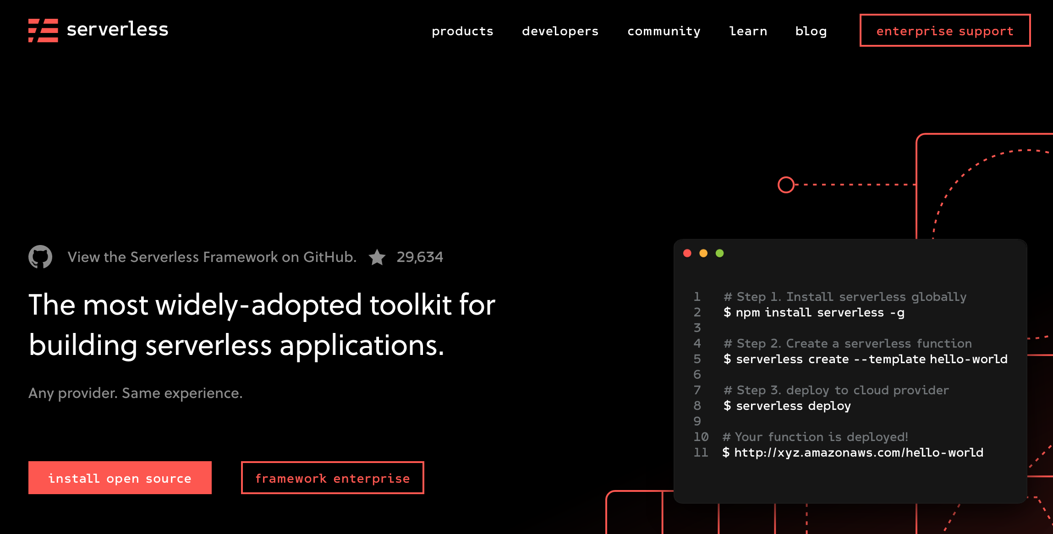Click the framework enterprise button
The image size is (1053, 534).
pos(332,478)
